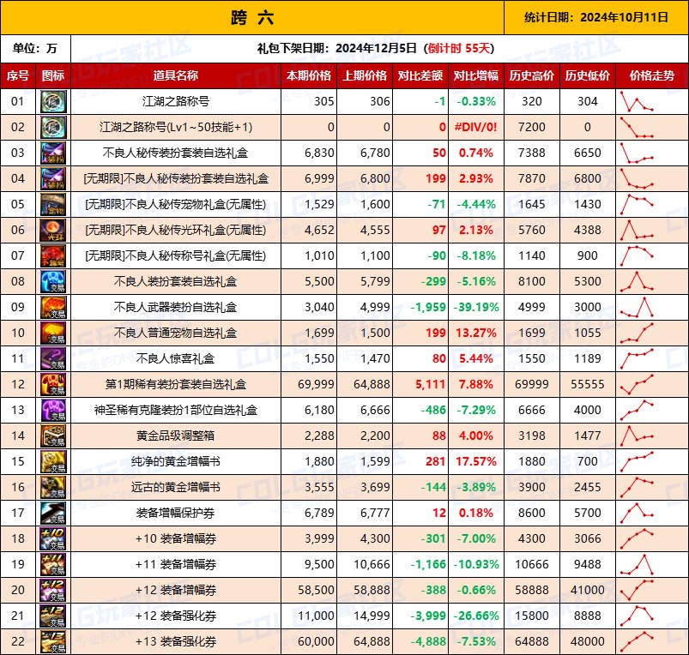Viewport: 689px width, 655px height.
Task: Click the 不良人惊喜礼盒 item name
Action: (176, 358)
